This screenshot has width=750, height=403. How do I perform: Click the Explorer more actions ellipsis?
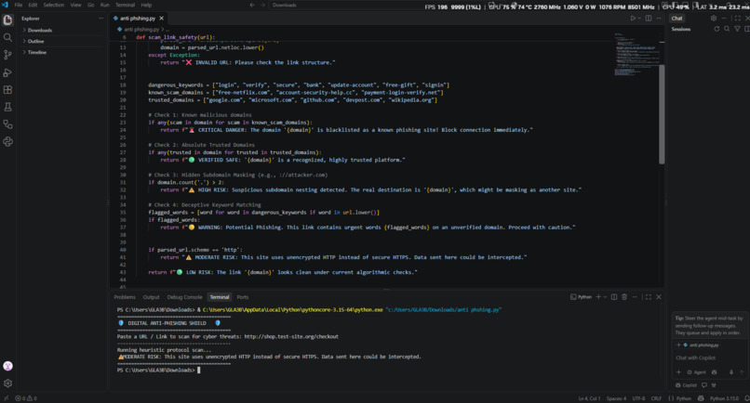[x=100, y=19]
